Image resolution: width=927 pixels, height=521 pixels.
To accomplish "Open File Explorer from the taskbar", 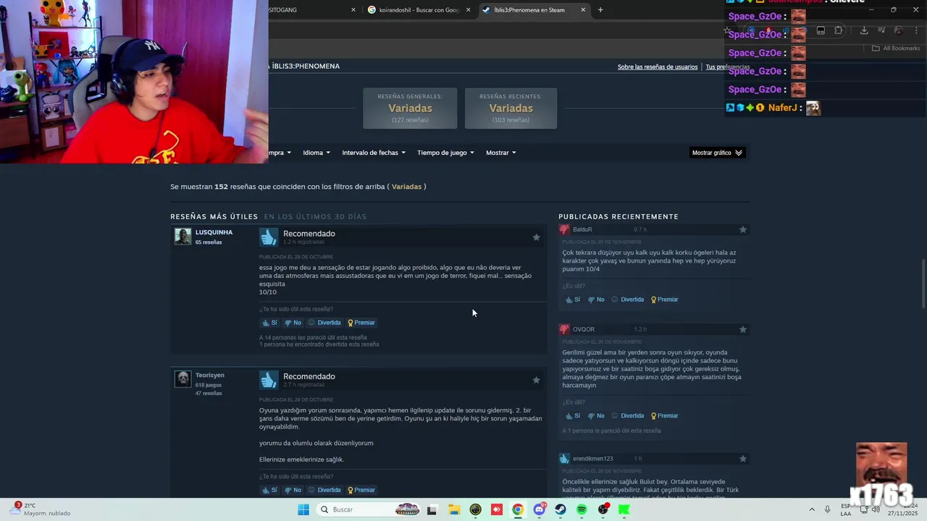I will [454, 509].
